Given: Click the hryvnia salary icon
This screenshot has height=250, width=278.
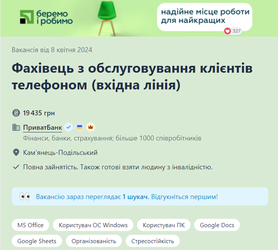Looking at the screenshot, I should coord(16,113).
